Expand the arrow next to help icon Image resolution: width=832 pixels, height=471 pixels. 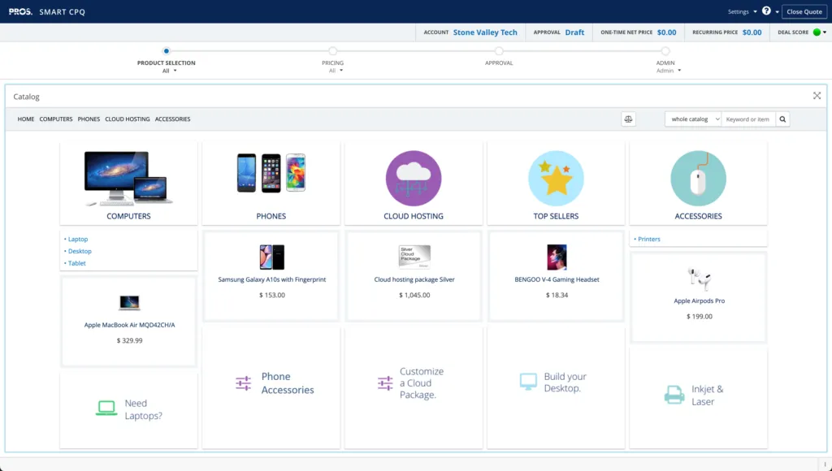778,11
